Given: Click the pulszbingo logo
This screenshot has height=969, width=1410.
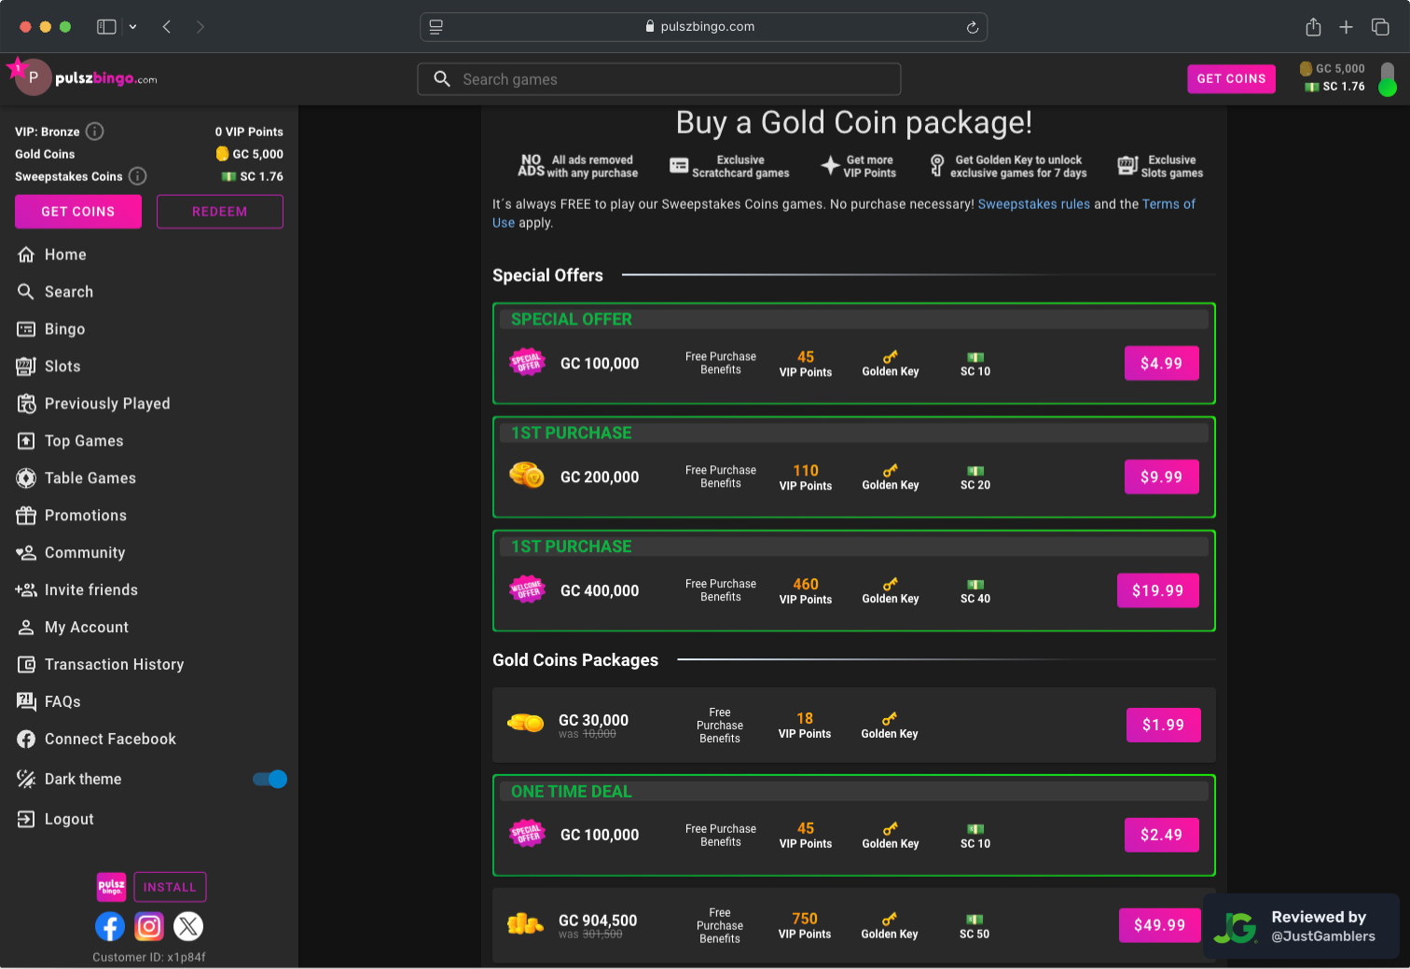Looking at the screenshot, I should click(106, 78).
